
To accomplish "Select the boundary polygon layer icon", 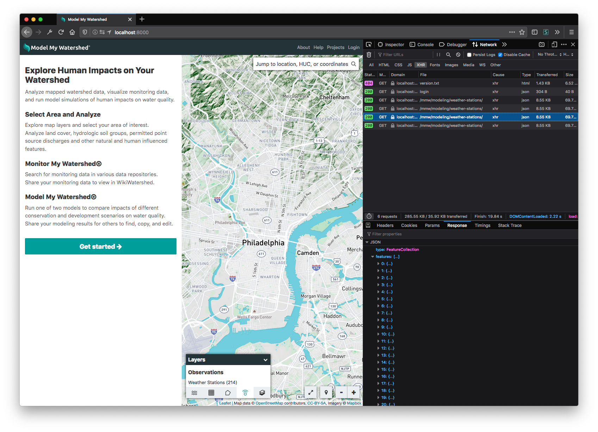I will pyautogui.click(x=228, y=393).
